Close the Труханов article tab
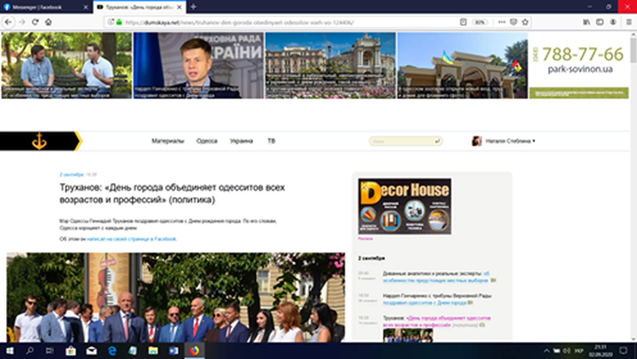This screenshot has width=637, height=359. coord(179,7)
